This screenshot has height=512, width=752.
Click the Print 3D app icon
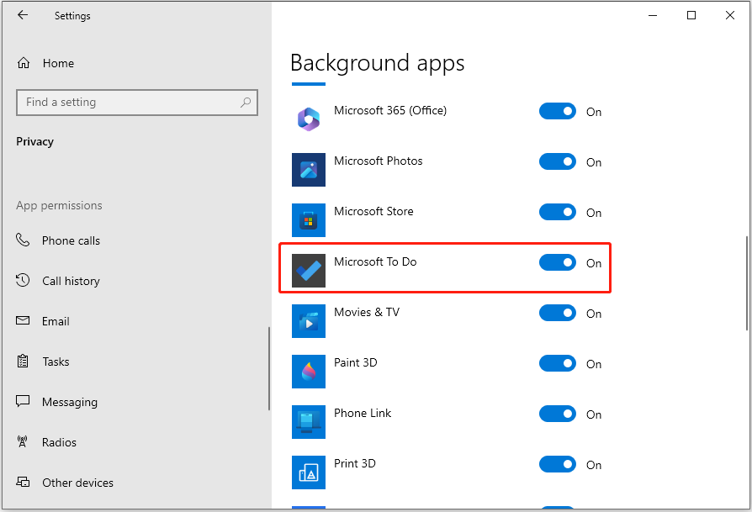click(x=309, y=472)
